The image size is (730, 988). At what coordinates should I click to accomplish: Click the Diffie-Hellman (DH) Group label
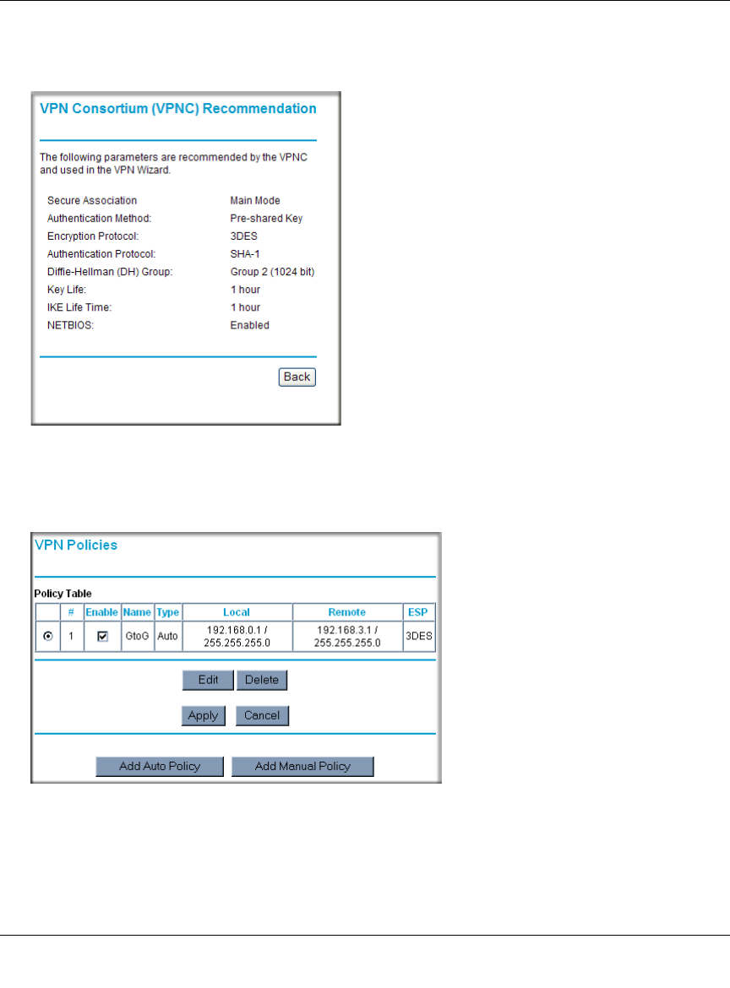pos(110,272)
